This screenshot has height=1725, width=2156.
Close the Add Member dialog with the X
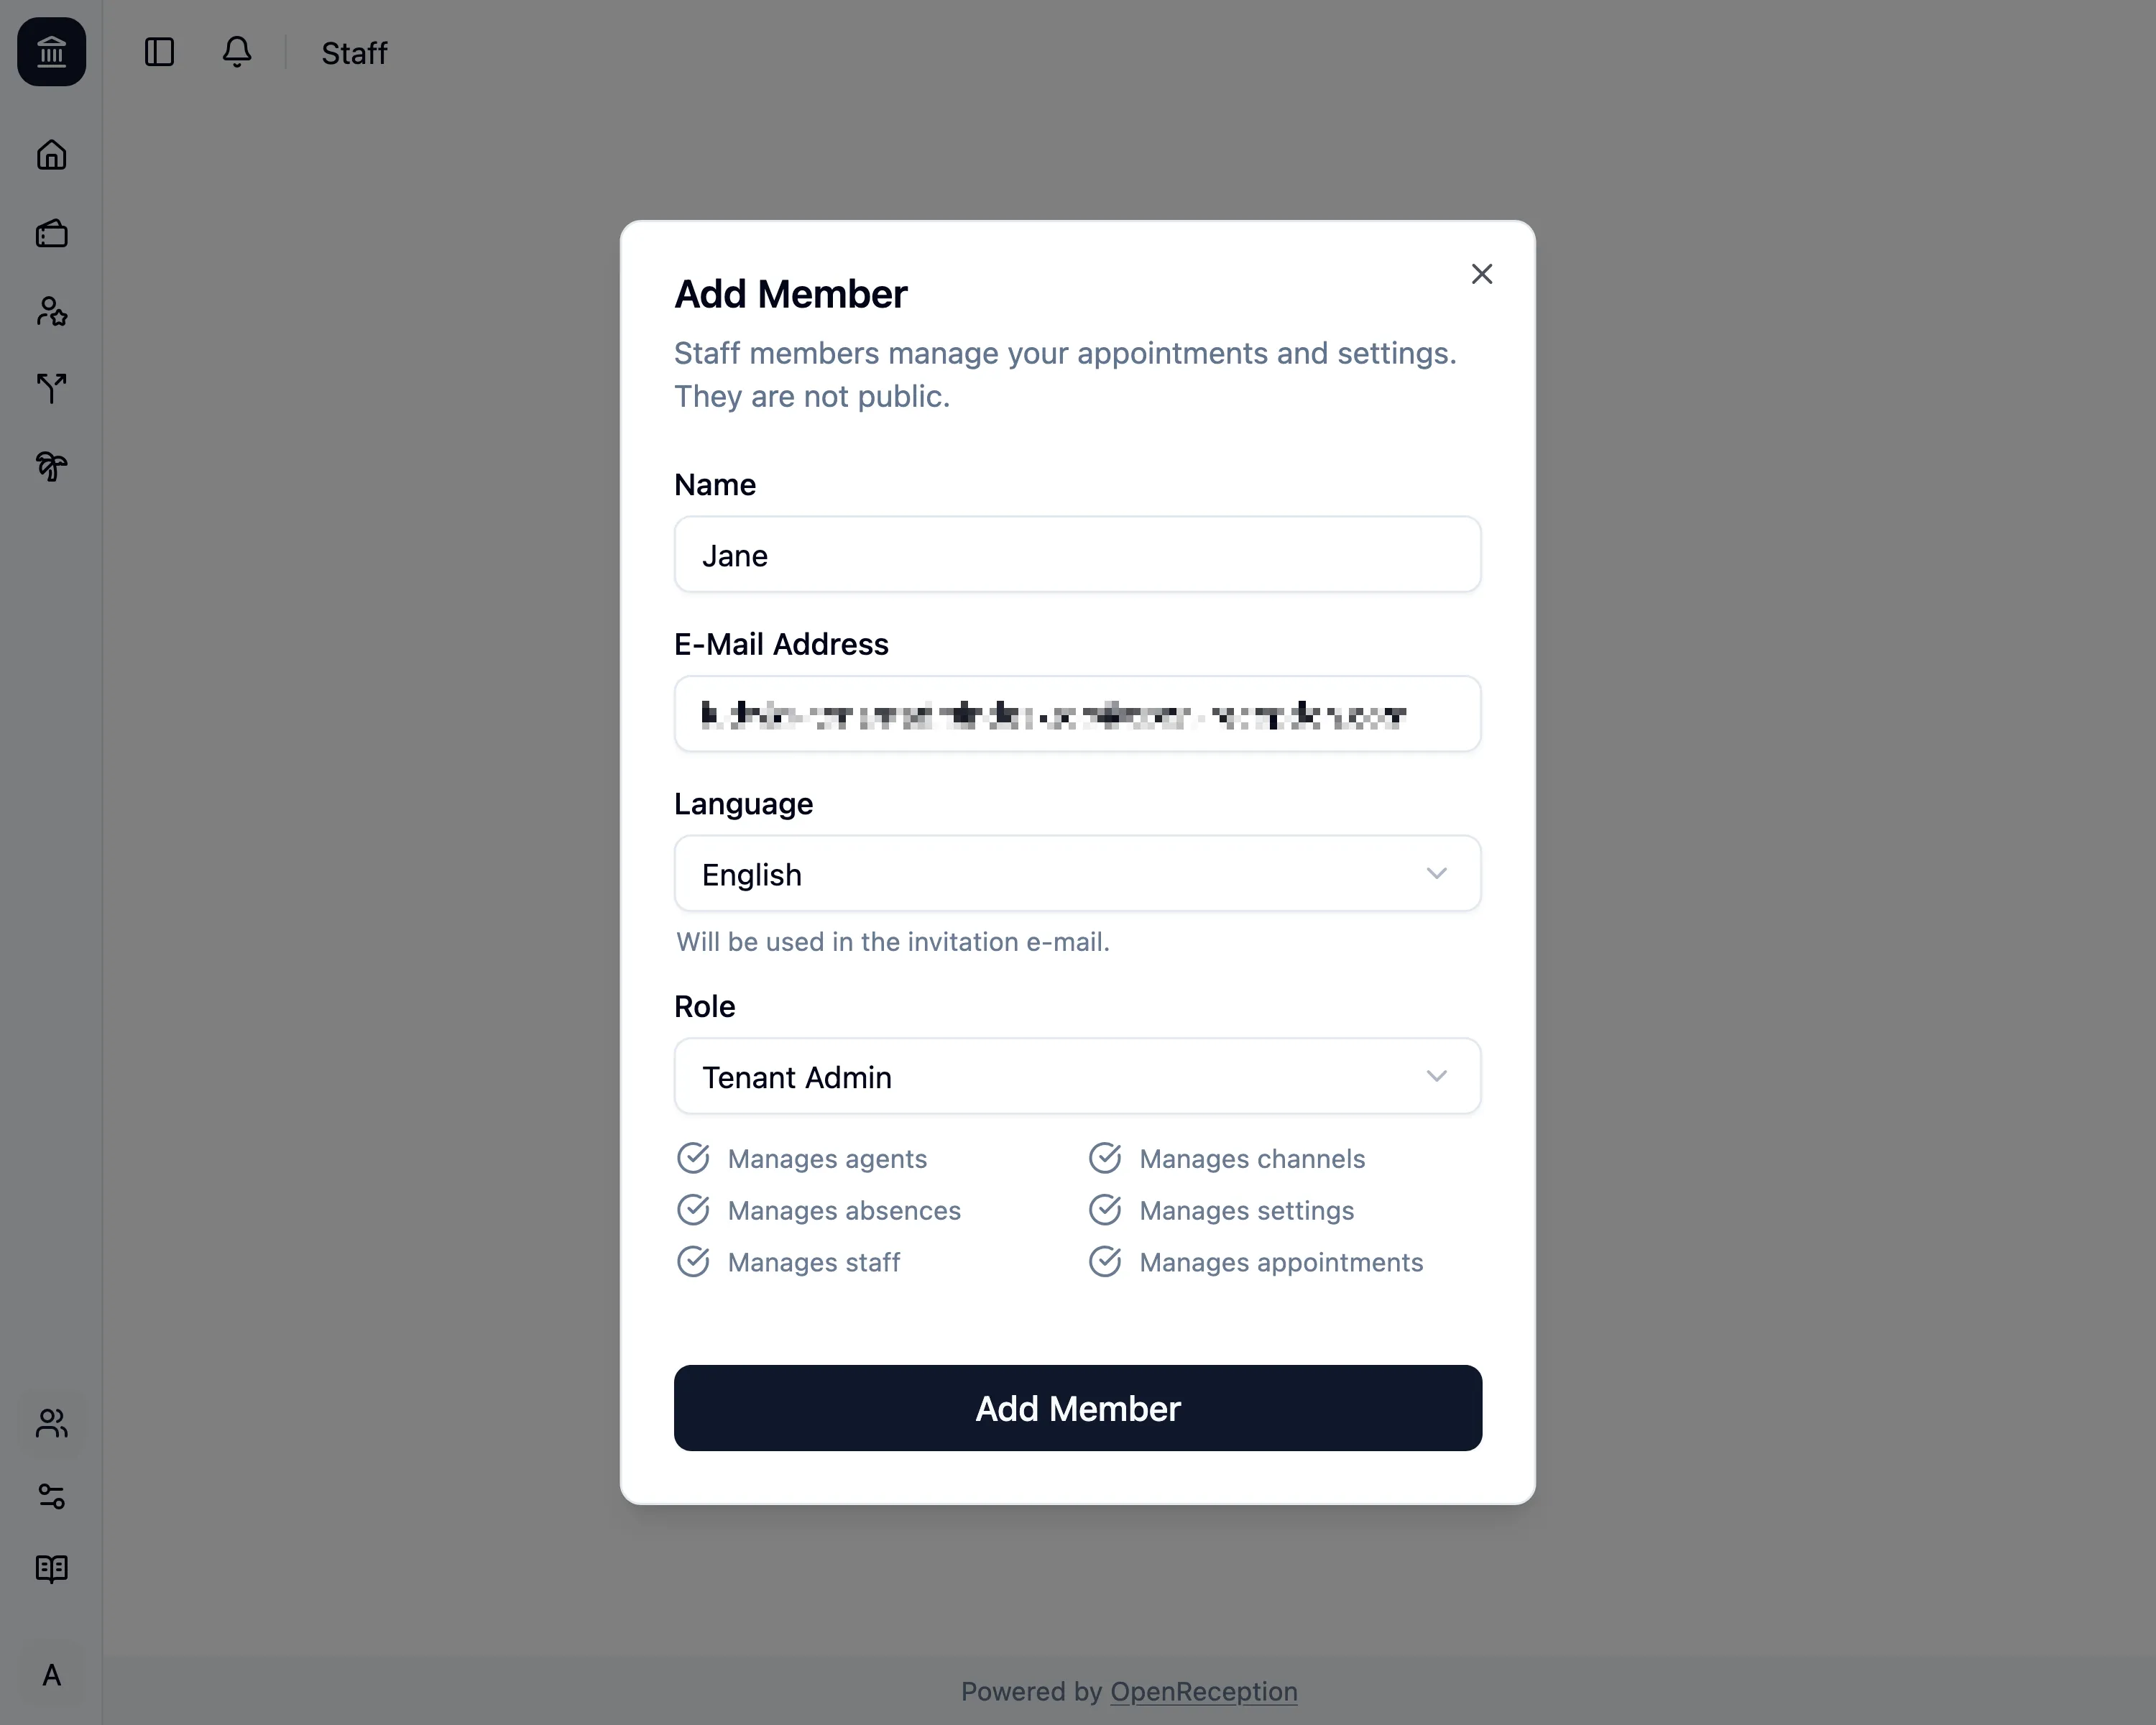click(1482, 273)
